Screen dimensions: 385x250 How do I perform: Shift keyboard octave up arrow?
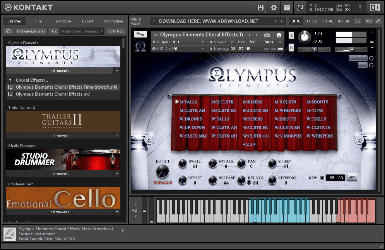coord(135,204)
